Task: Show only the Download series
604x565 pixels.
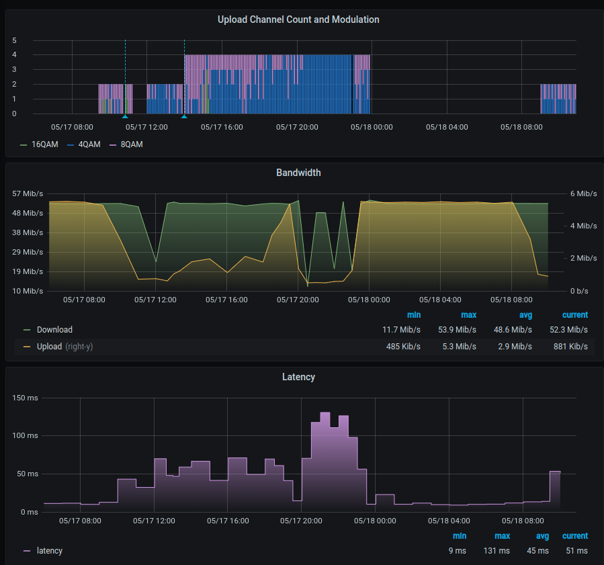Action: coord(54,330)
